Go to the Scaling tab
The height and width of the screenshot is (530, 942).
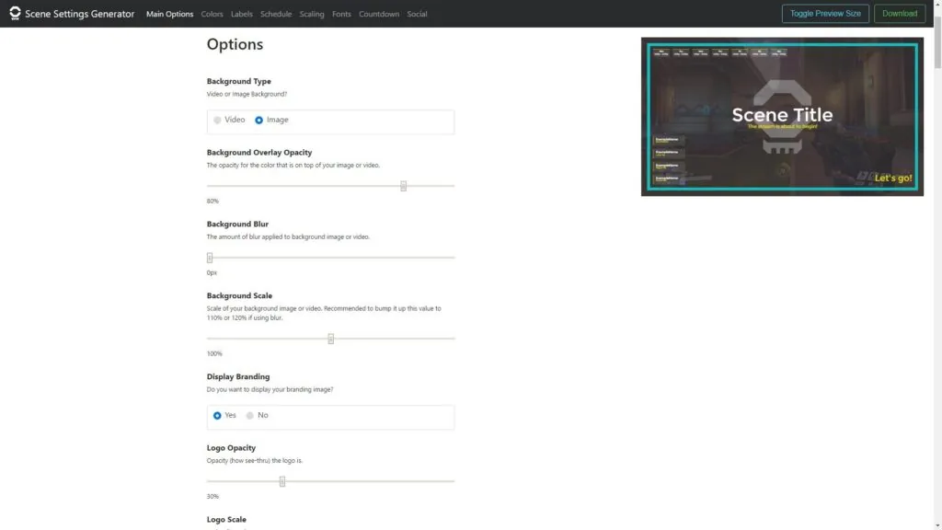(311, 14)
